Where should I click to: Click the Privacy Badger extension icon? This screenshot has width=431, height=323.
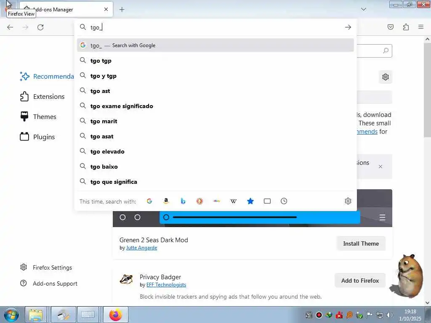tap(126, 279)
